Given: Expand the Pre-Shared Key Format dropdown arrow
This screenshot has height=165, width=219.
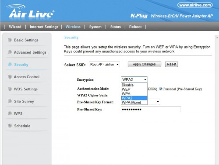Looking at the screenshot, I should [158, 102].
